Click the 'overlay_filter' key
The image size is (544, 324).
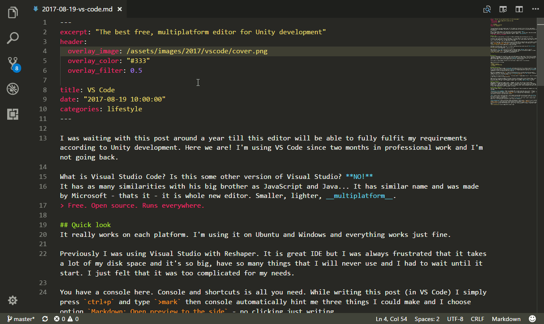95,71
